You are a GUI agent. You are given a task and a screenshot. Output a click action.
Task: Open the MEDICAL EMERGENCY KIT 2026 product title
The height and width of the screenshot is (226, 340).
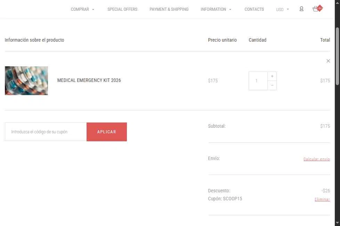pyautogui.click(x=89, y=80)
